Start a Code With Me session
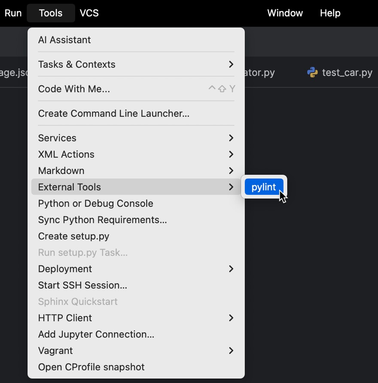 pyautogui.click(x=74, y=89)
